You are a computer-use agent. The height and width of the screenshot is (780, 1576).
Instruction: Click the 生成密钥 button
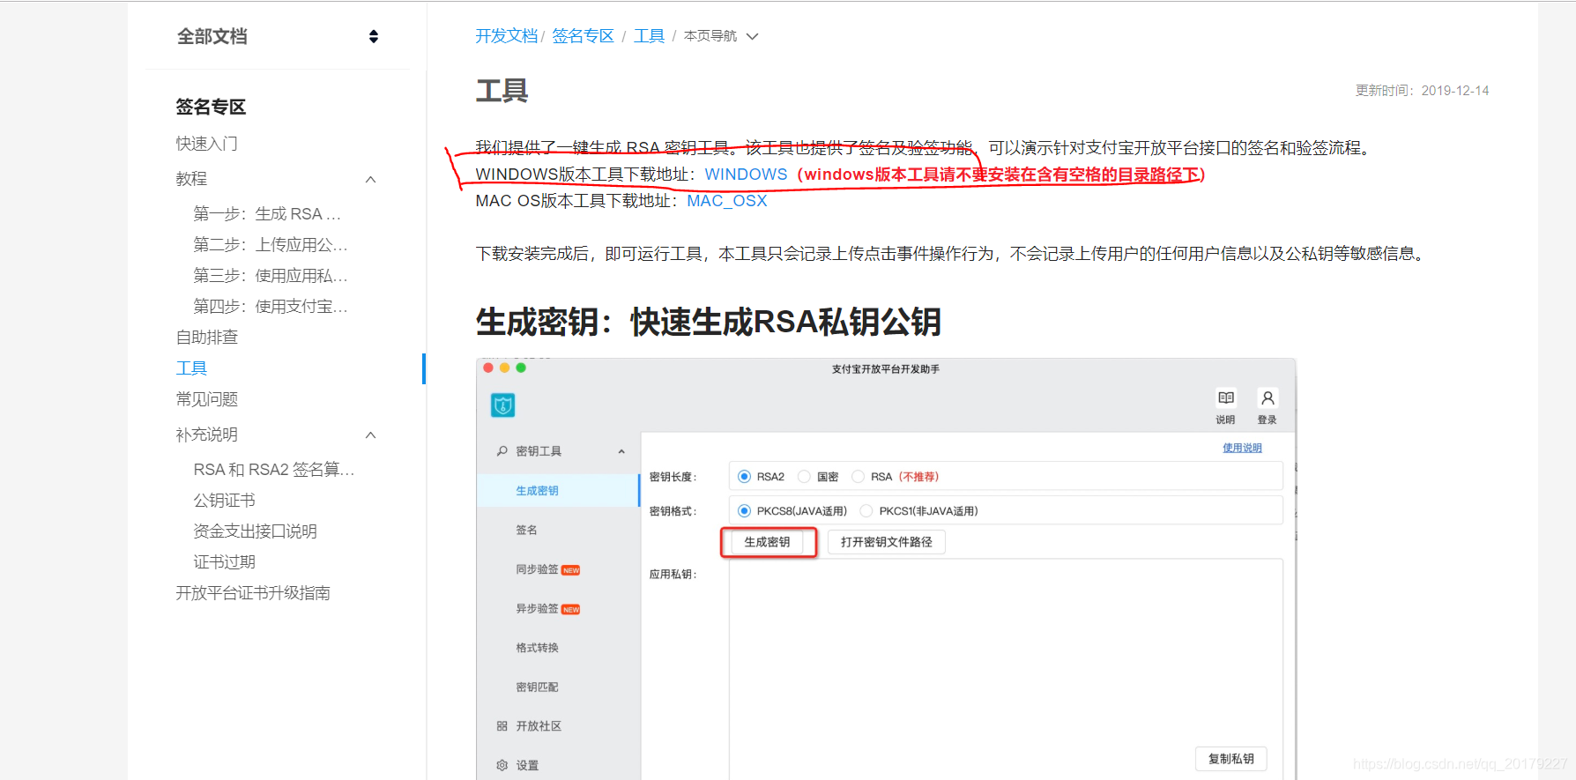click(x=768, y=542)
